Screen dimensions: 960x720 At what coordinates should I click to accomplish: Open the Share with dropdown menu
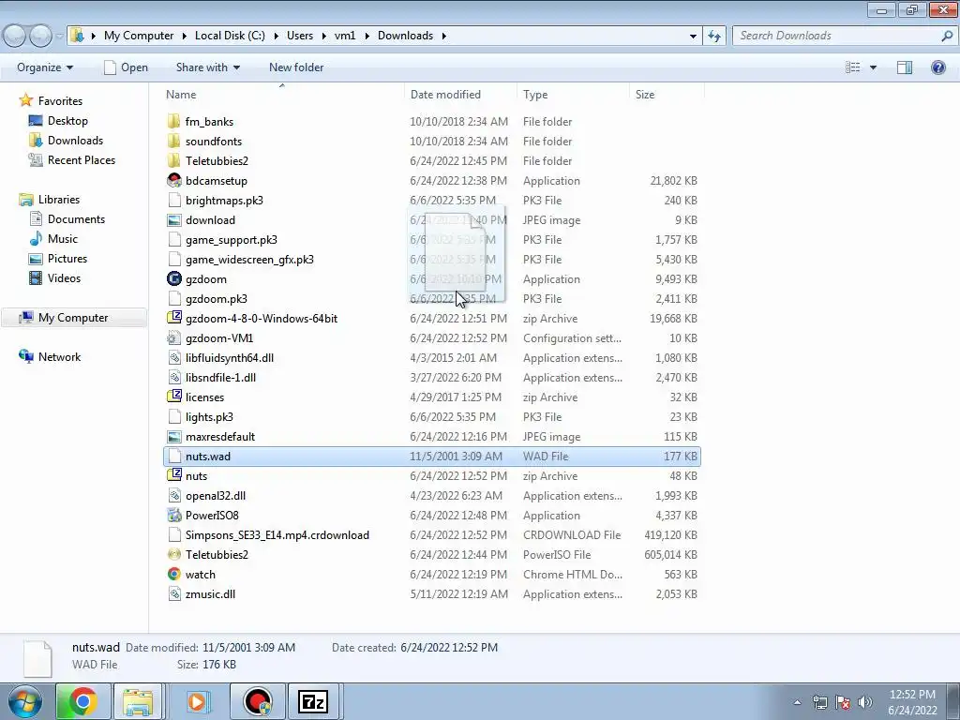pos(207,67)
